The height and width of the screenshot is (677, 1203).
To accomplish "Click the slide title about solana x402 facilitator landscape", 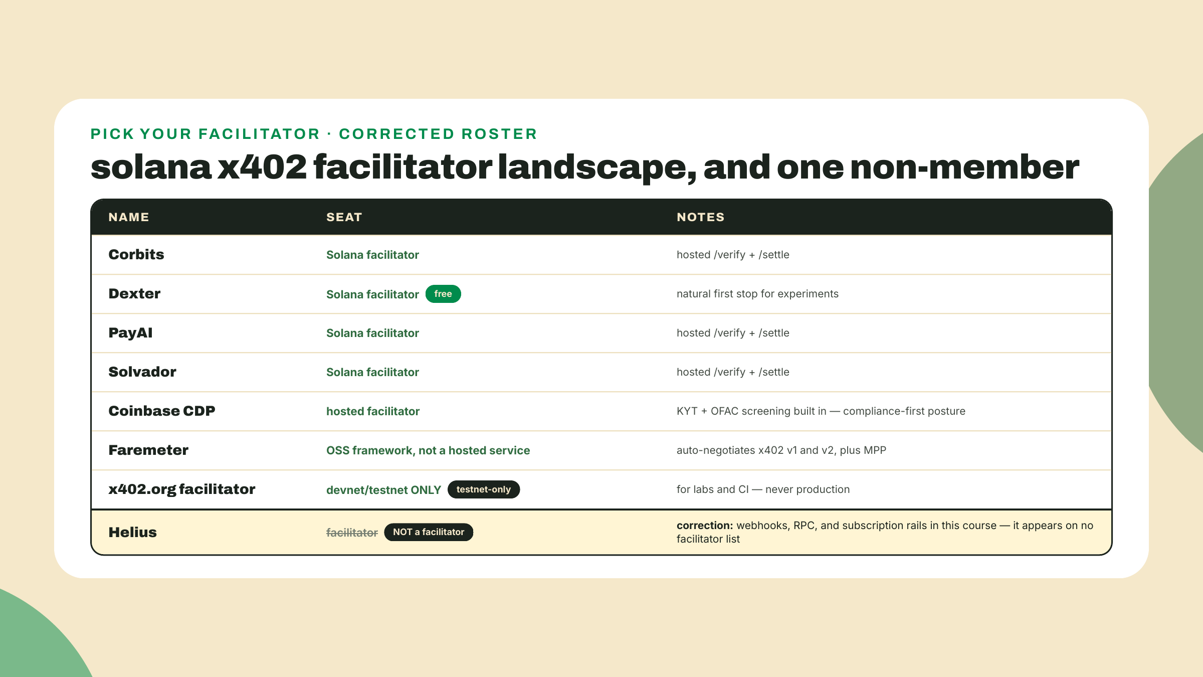I will 584,167.
